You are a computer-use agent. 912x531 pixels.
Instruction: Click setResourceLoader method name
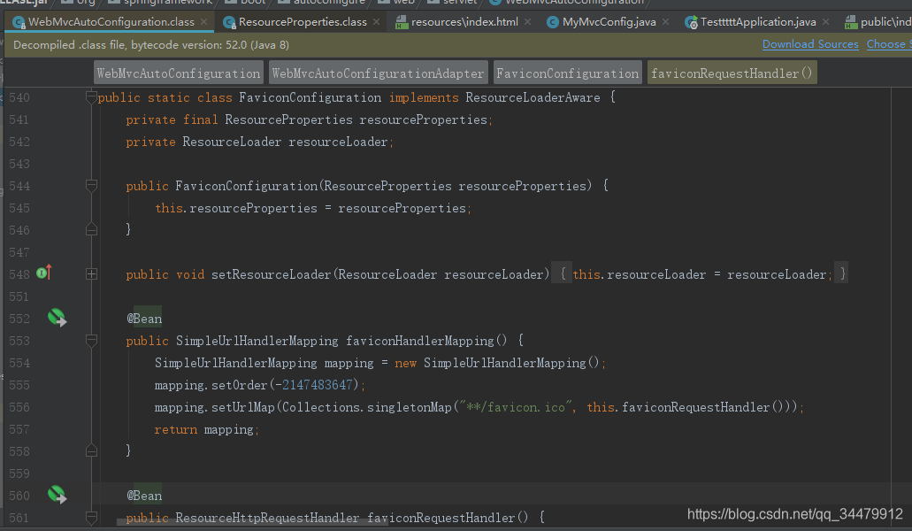pos(271,274)
